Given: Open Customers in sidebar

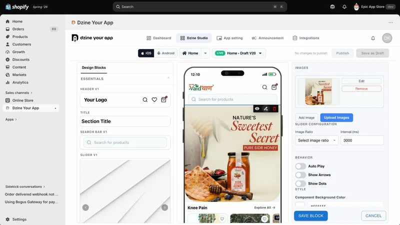Looking at the screenshot, I should [x=21, y=44].
